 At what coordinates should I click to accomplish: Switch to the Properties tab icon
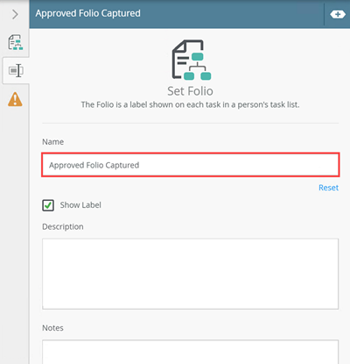[16, 70]
